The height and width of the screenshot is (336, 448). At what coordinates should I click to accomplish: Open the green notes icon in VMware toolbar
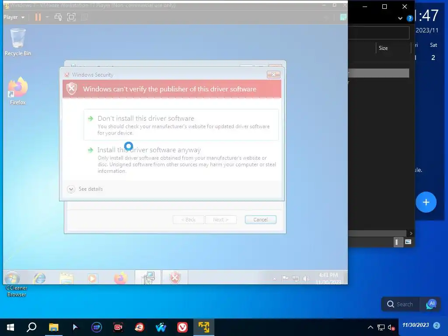pos(343,17)
